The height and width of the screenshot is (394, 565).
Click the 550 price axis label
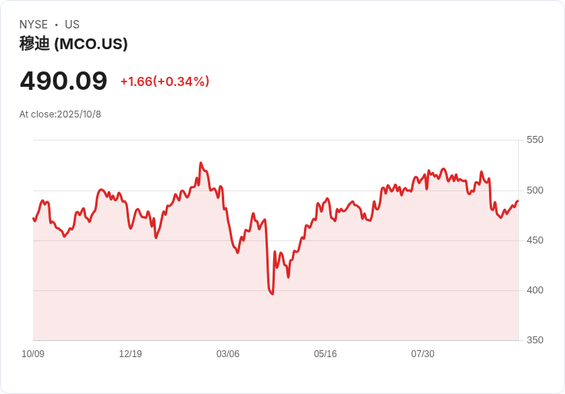[x=535, y=140]
